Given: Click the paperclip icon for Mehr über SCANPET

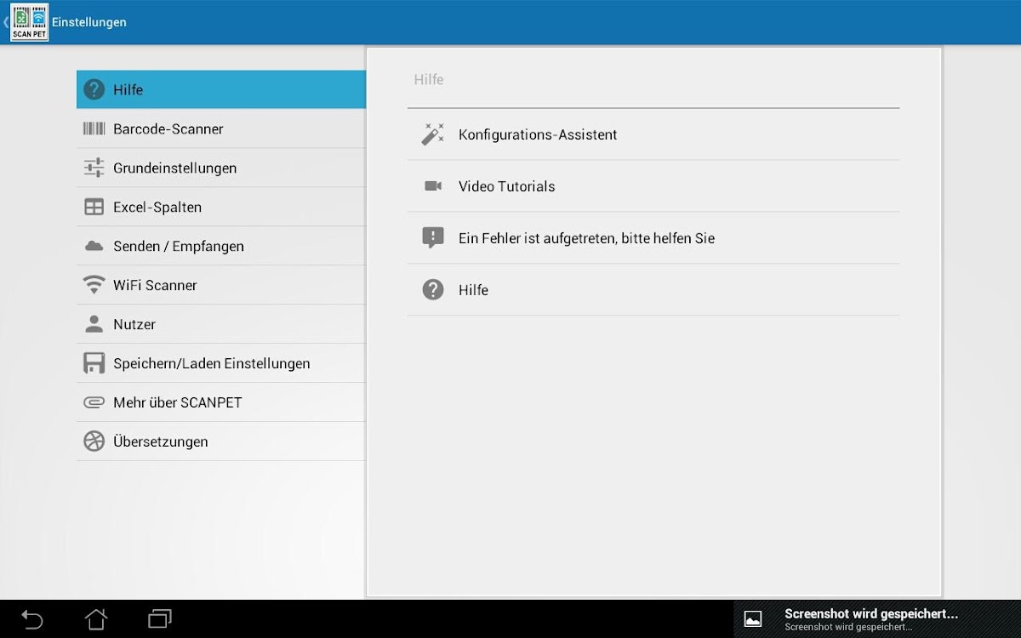Looking at the screenshot, I should (x=94, y=402).
